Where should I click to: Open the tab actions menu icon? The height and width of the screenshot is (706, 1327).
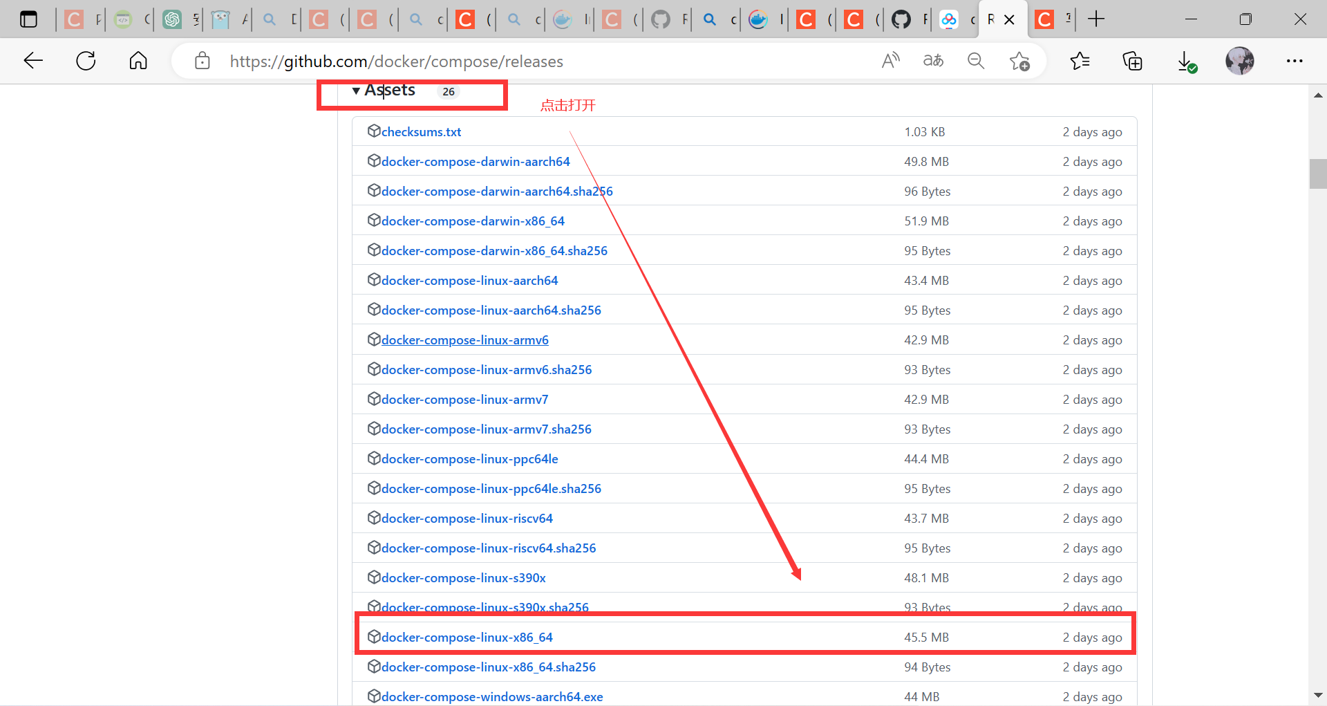(x=28, y=19)
